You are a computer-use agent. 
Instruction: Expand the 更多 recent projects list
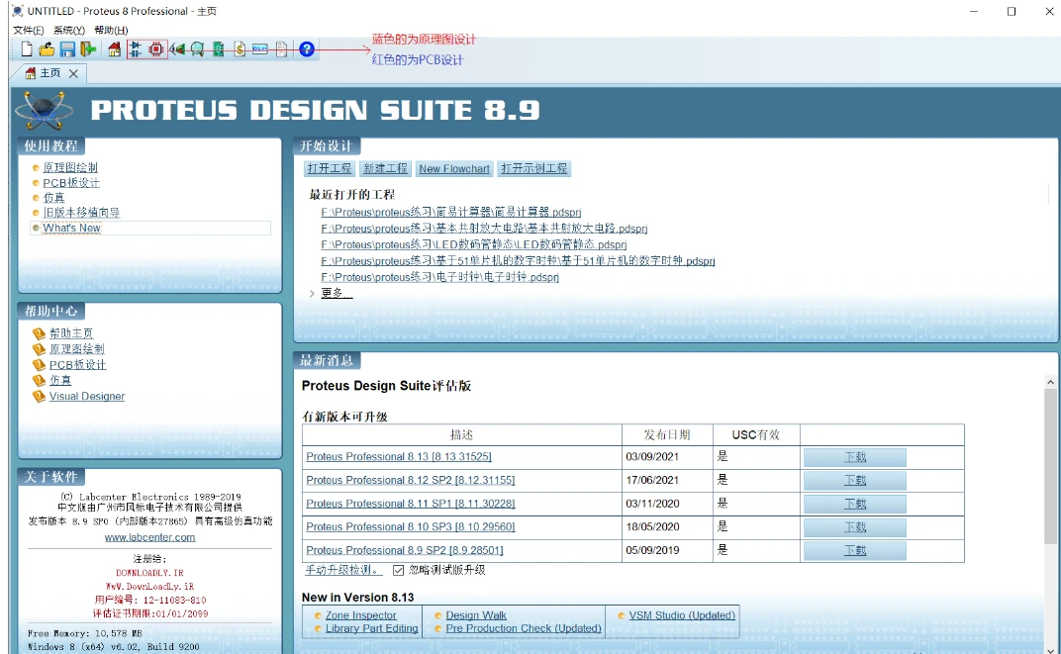click(x=336, y=293)
